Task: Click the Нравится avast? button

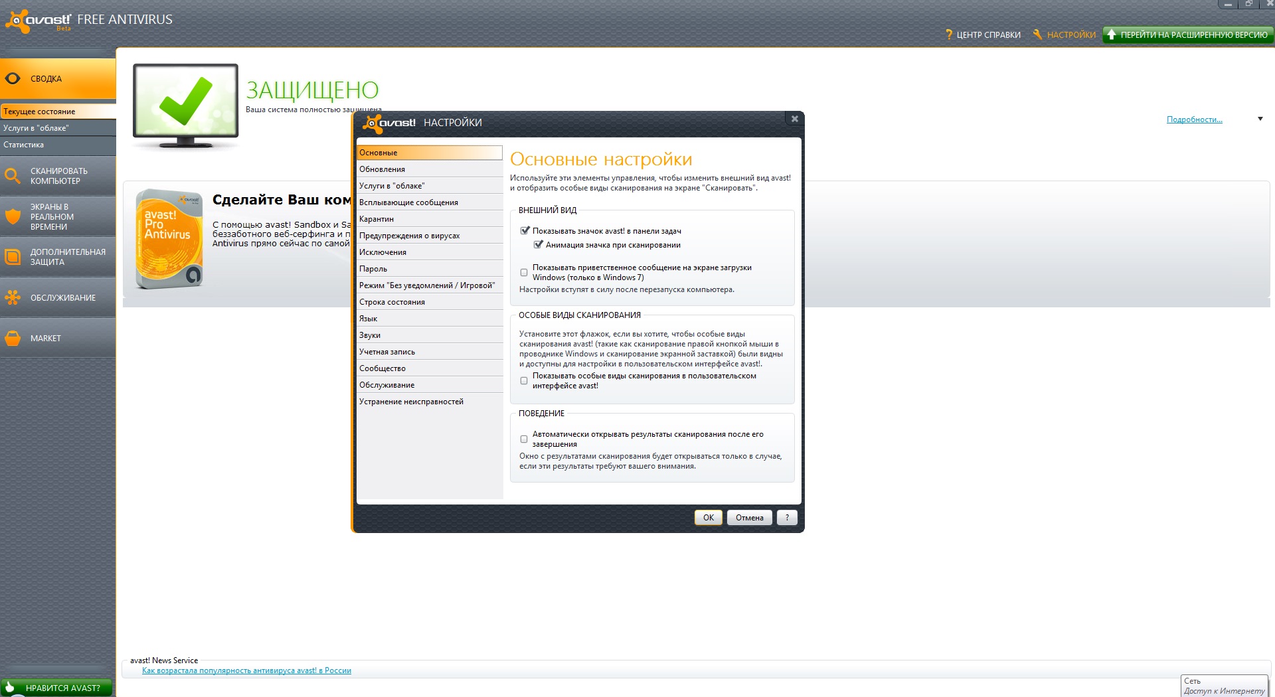Action: (56, 688)
